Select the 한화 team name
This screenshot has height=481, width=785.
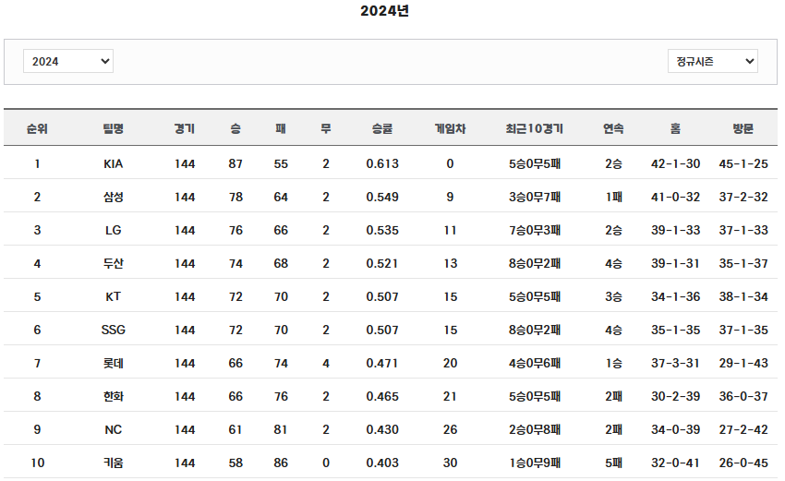114,396
